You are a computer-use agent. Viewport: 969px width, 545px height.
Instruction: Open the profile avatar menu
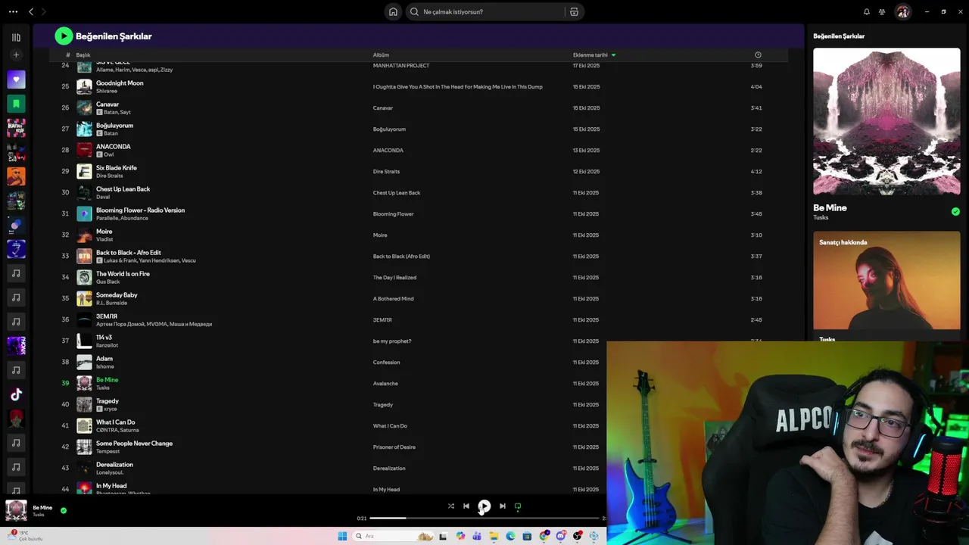tap(902, 11)
